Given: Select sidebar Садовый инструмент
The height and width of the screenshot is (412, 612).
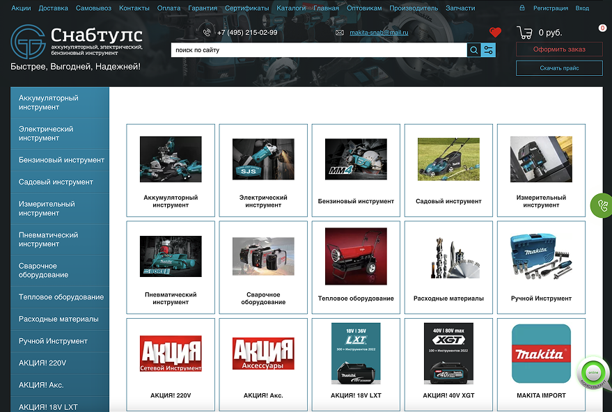Looking at the screenshot, I should click(x=60, y=182).
